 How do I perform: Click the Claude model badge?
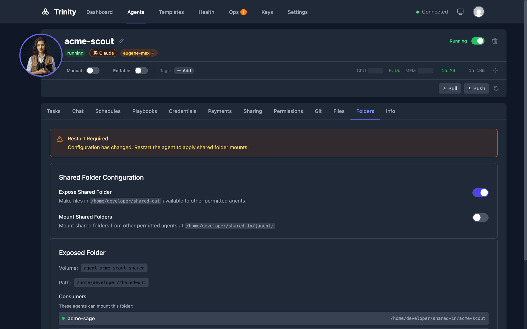[x=103, y=53]
